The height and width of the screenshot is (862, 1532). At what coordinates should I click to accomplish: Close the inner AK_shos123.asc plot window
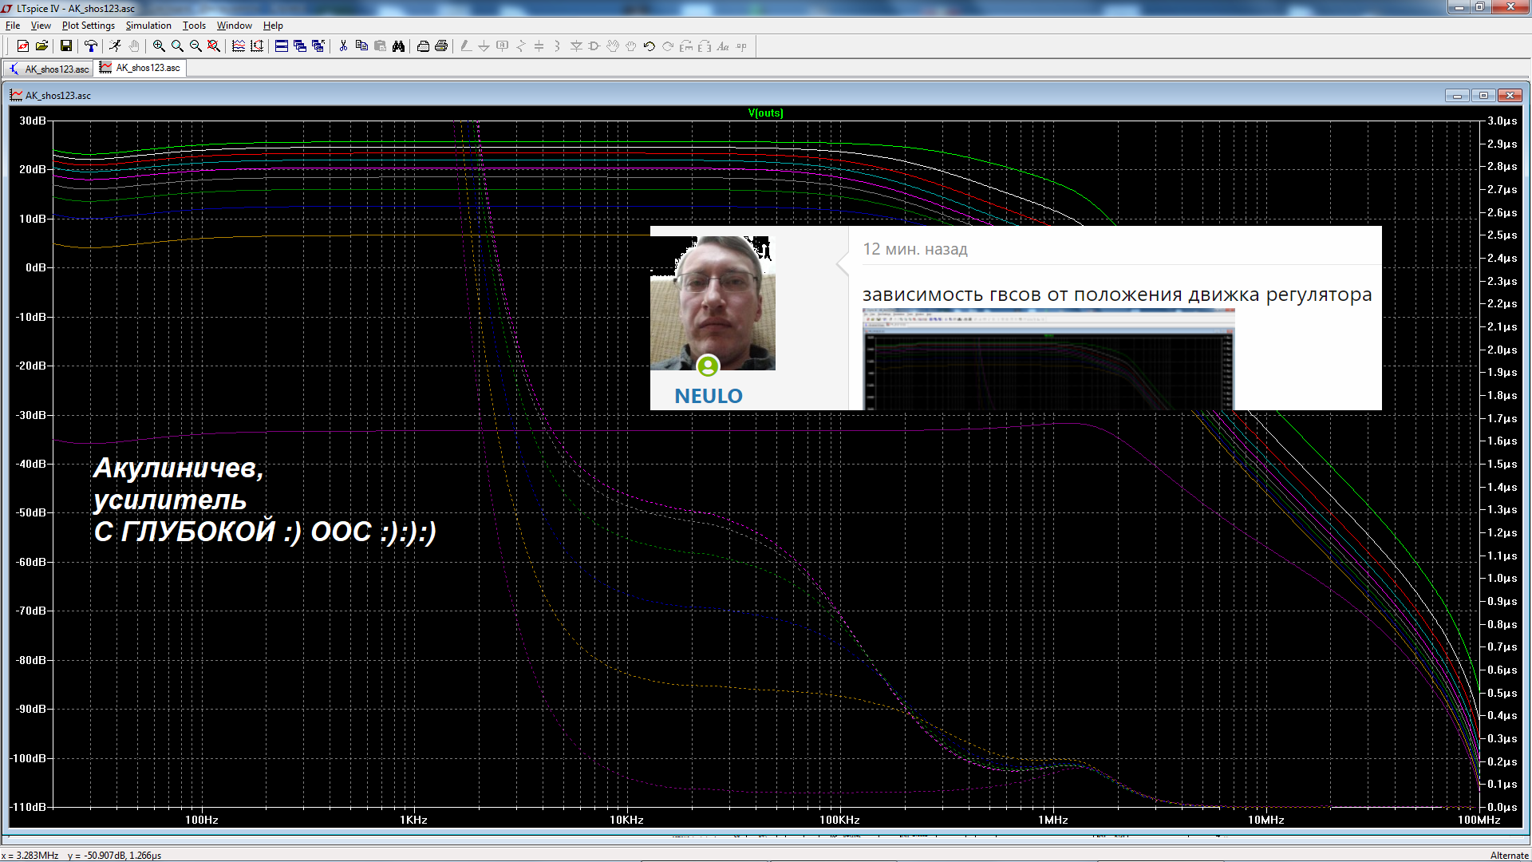pos(1510,96)
